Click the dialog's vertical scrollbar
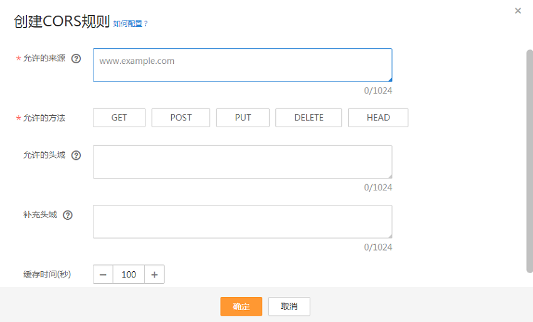 coord(530,162)
